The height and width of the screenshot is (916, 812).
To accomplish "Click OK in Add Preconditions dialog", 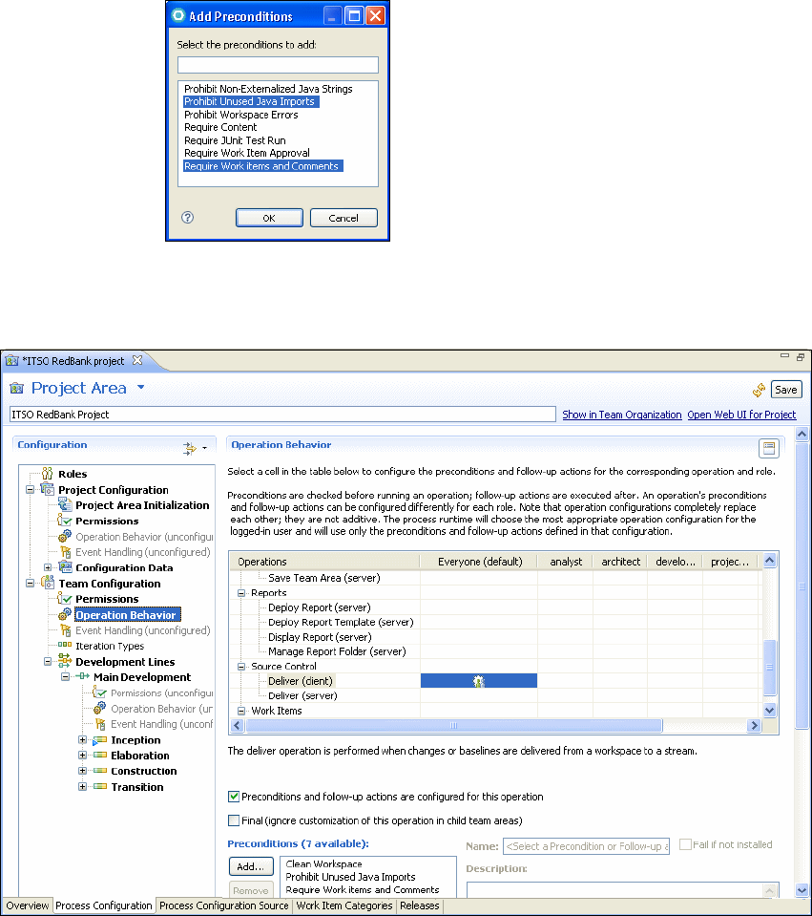I will click(269, 218).
